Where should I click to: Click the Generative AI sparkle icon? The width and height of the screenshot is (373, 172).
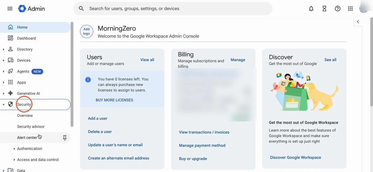tap(10, 93)
